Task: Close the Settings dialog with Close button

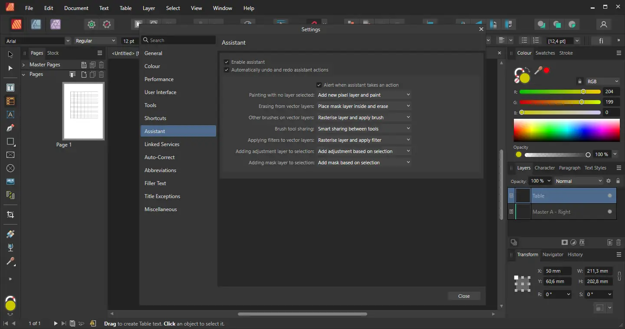Action: click(464, 296)
